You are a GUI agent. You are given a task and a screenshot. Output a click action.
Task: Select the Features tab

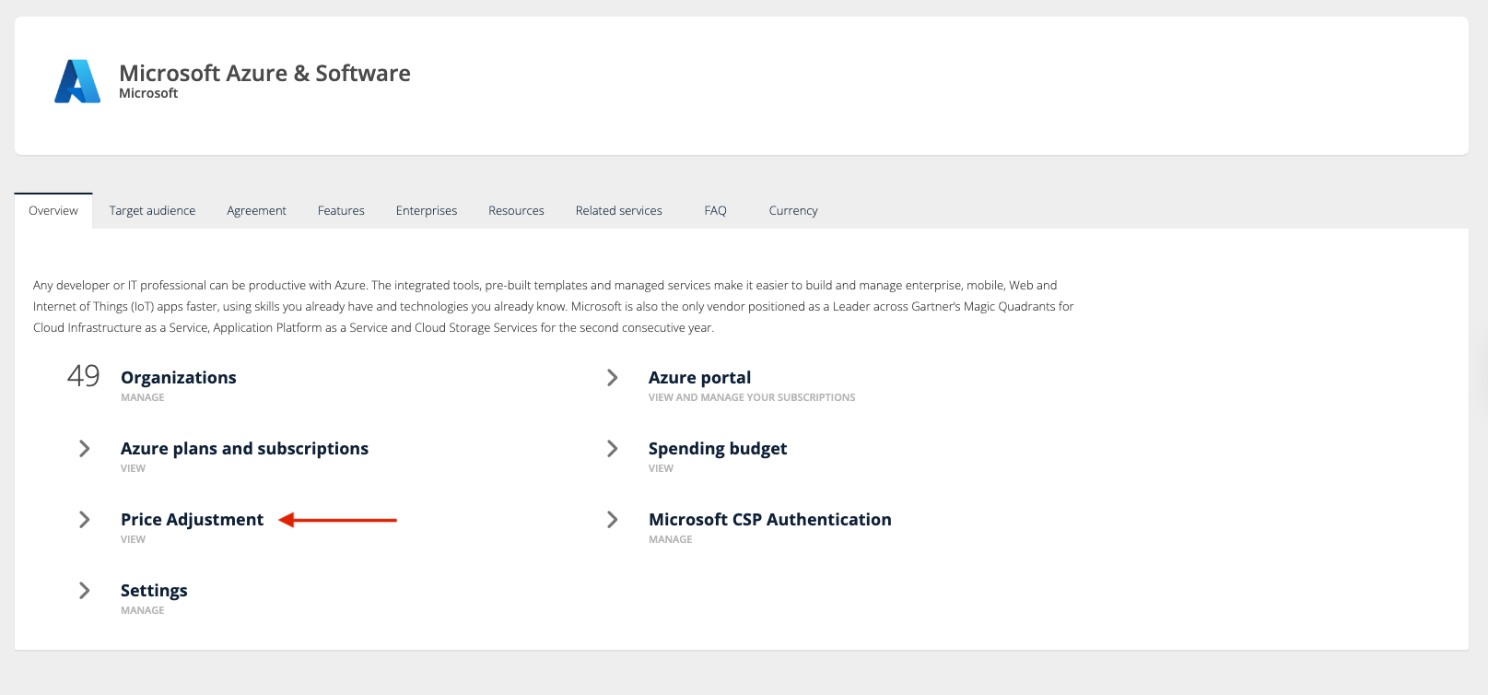click(x=341, y=211)
